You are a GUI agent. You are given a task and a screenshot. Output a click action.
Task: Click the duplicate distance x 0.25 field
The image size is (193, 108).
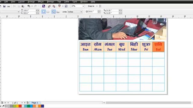click(112, 10)
